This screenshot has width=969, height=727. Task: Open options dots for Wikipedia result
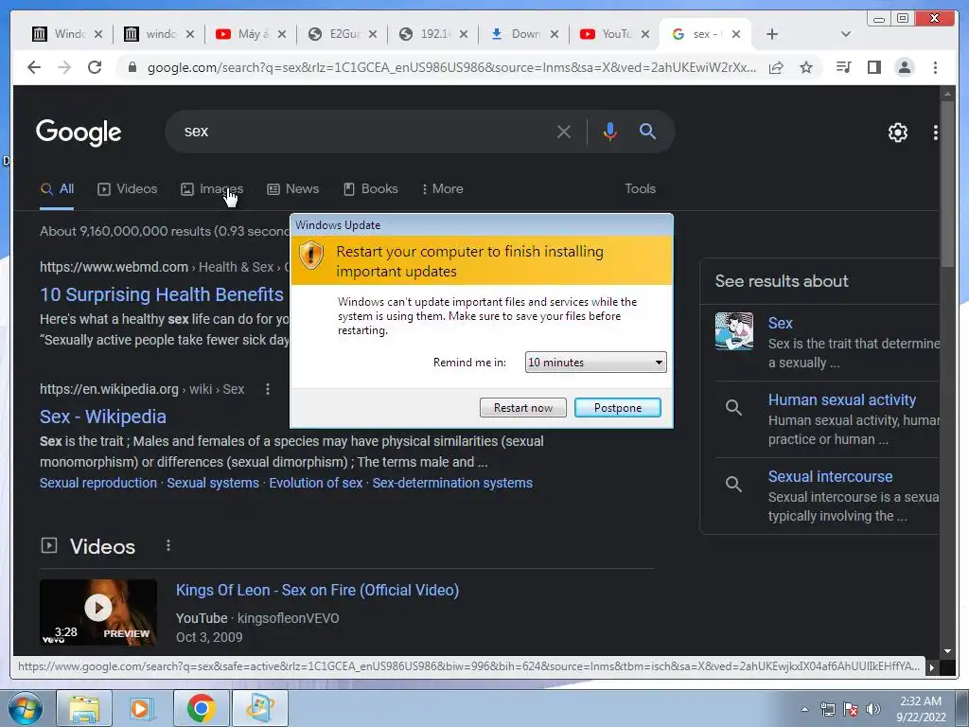[x=268, y=389]
